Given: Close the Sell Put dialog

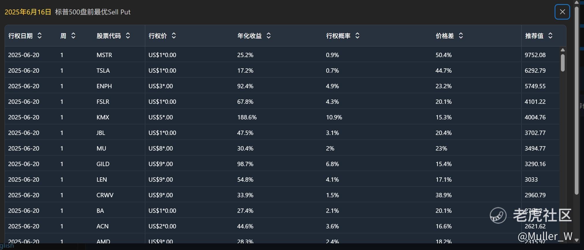Looking at the screenshot, I should (x=562, y=12).
